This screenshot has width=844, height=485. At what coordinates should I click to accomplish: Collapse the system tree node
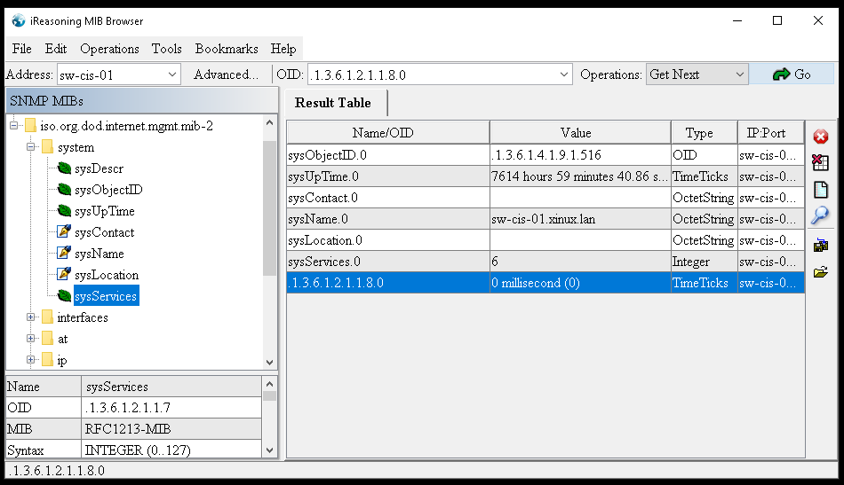(x=31, y=147)
